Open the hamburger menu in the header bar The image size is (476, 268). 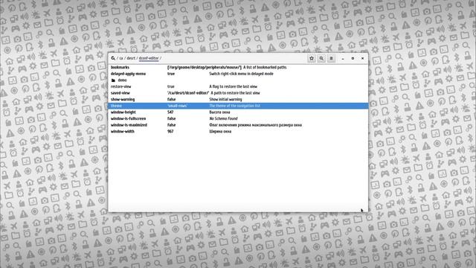pos(331,58)
